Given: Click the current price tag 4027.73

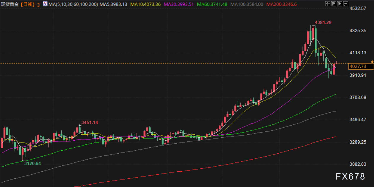Looking at the screenshot, I should (358, 66).
